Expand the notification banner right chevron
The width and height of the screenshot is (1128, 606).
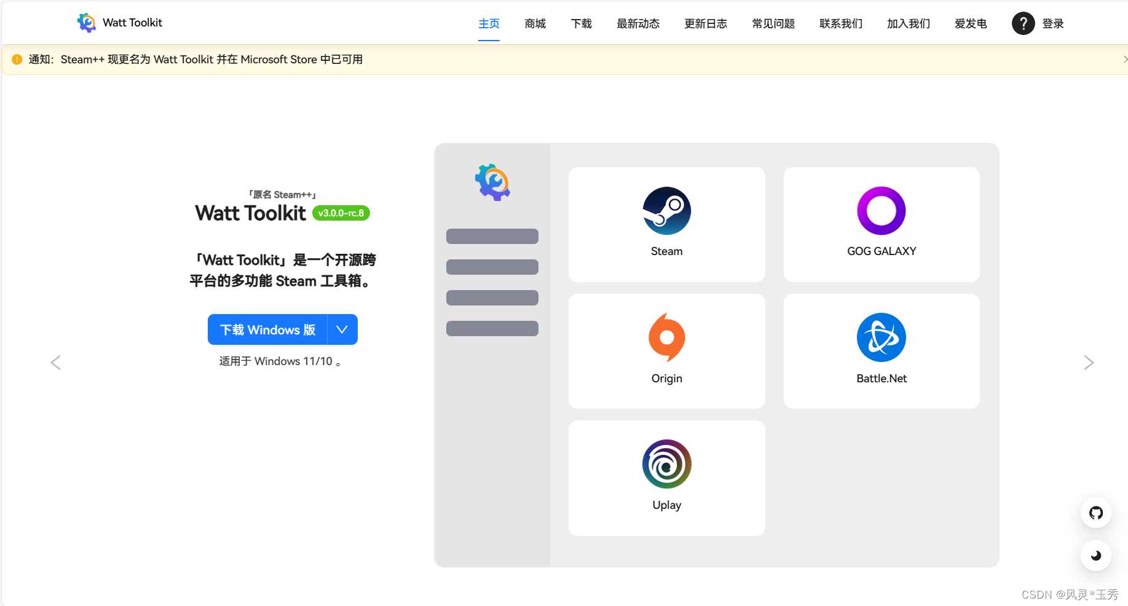click(1125, 60)
